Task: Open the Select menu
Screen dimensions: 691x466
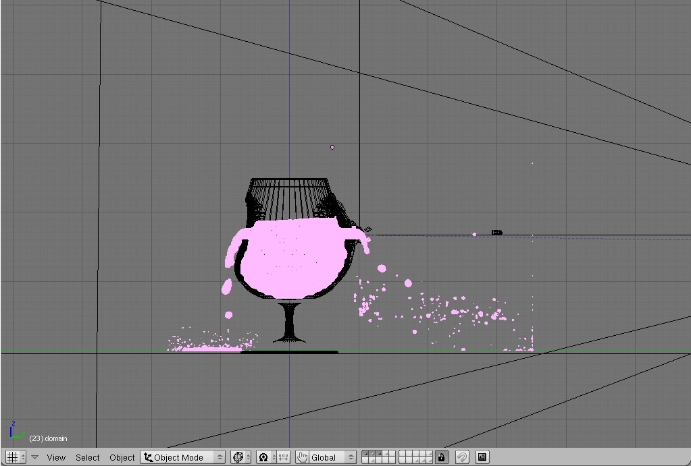Action: pyautogui.click(x=88, y=457)
